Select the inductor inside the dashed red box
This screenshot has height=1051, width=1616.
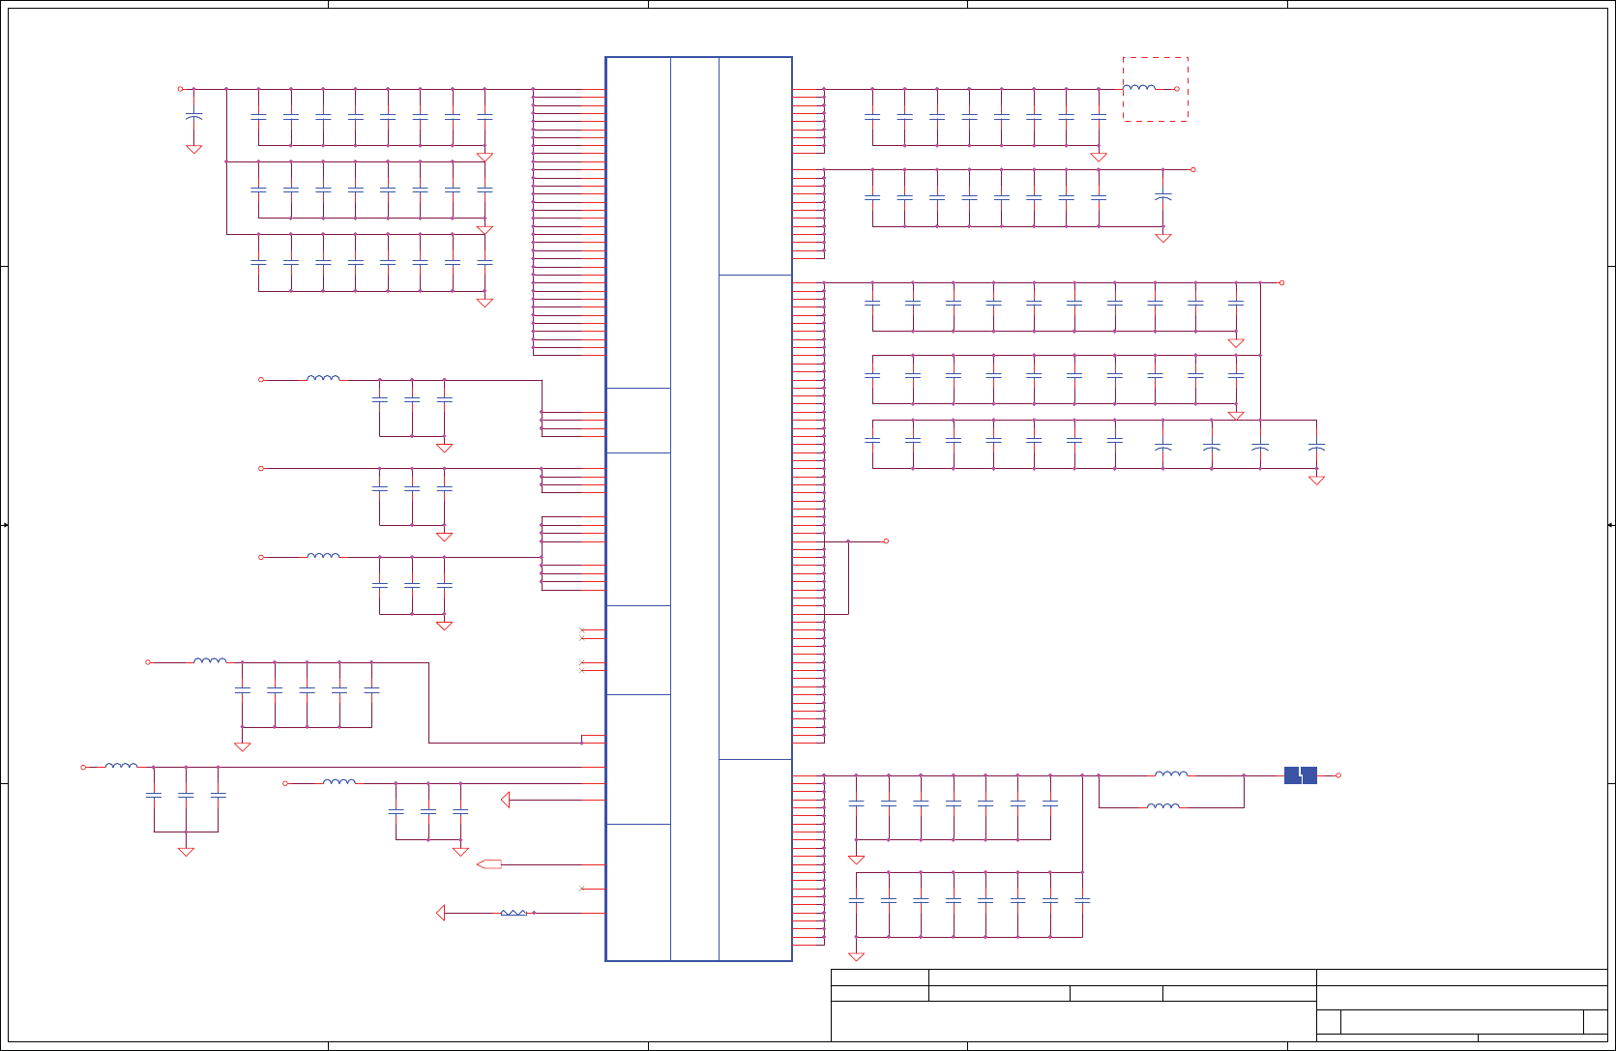(1139, 87)
